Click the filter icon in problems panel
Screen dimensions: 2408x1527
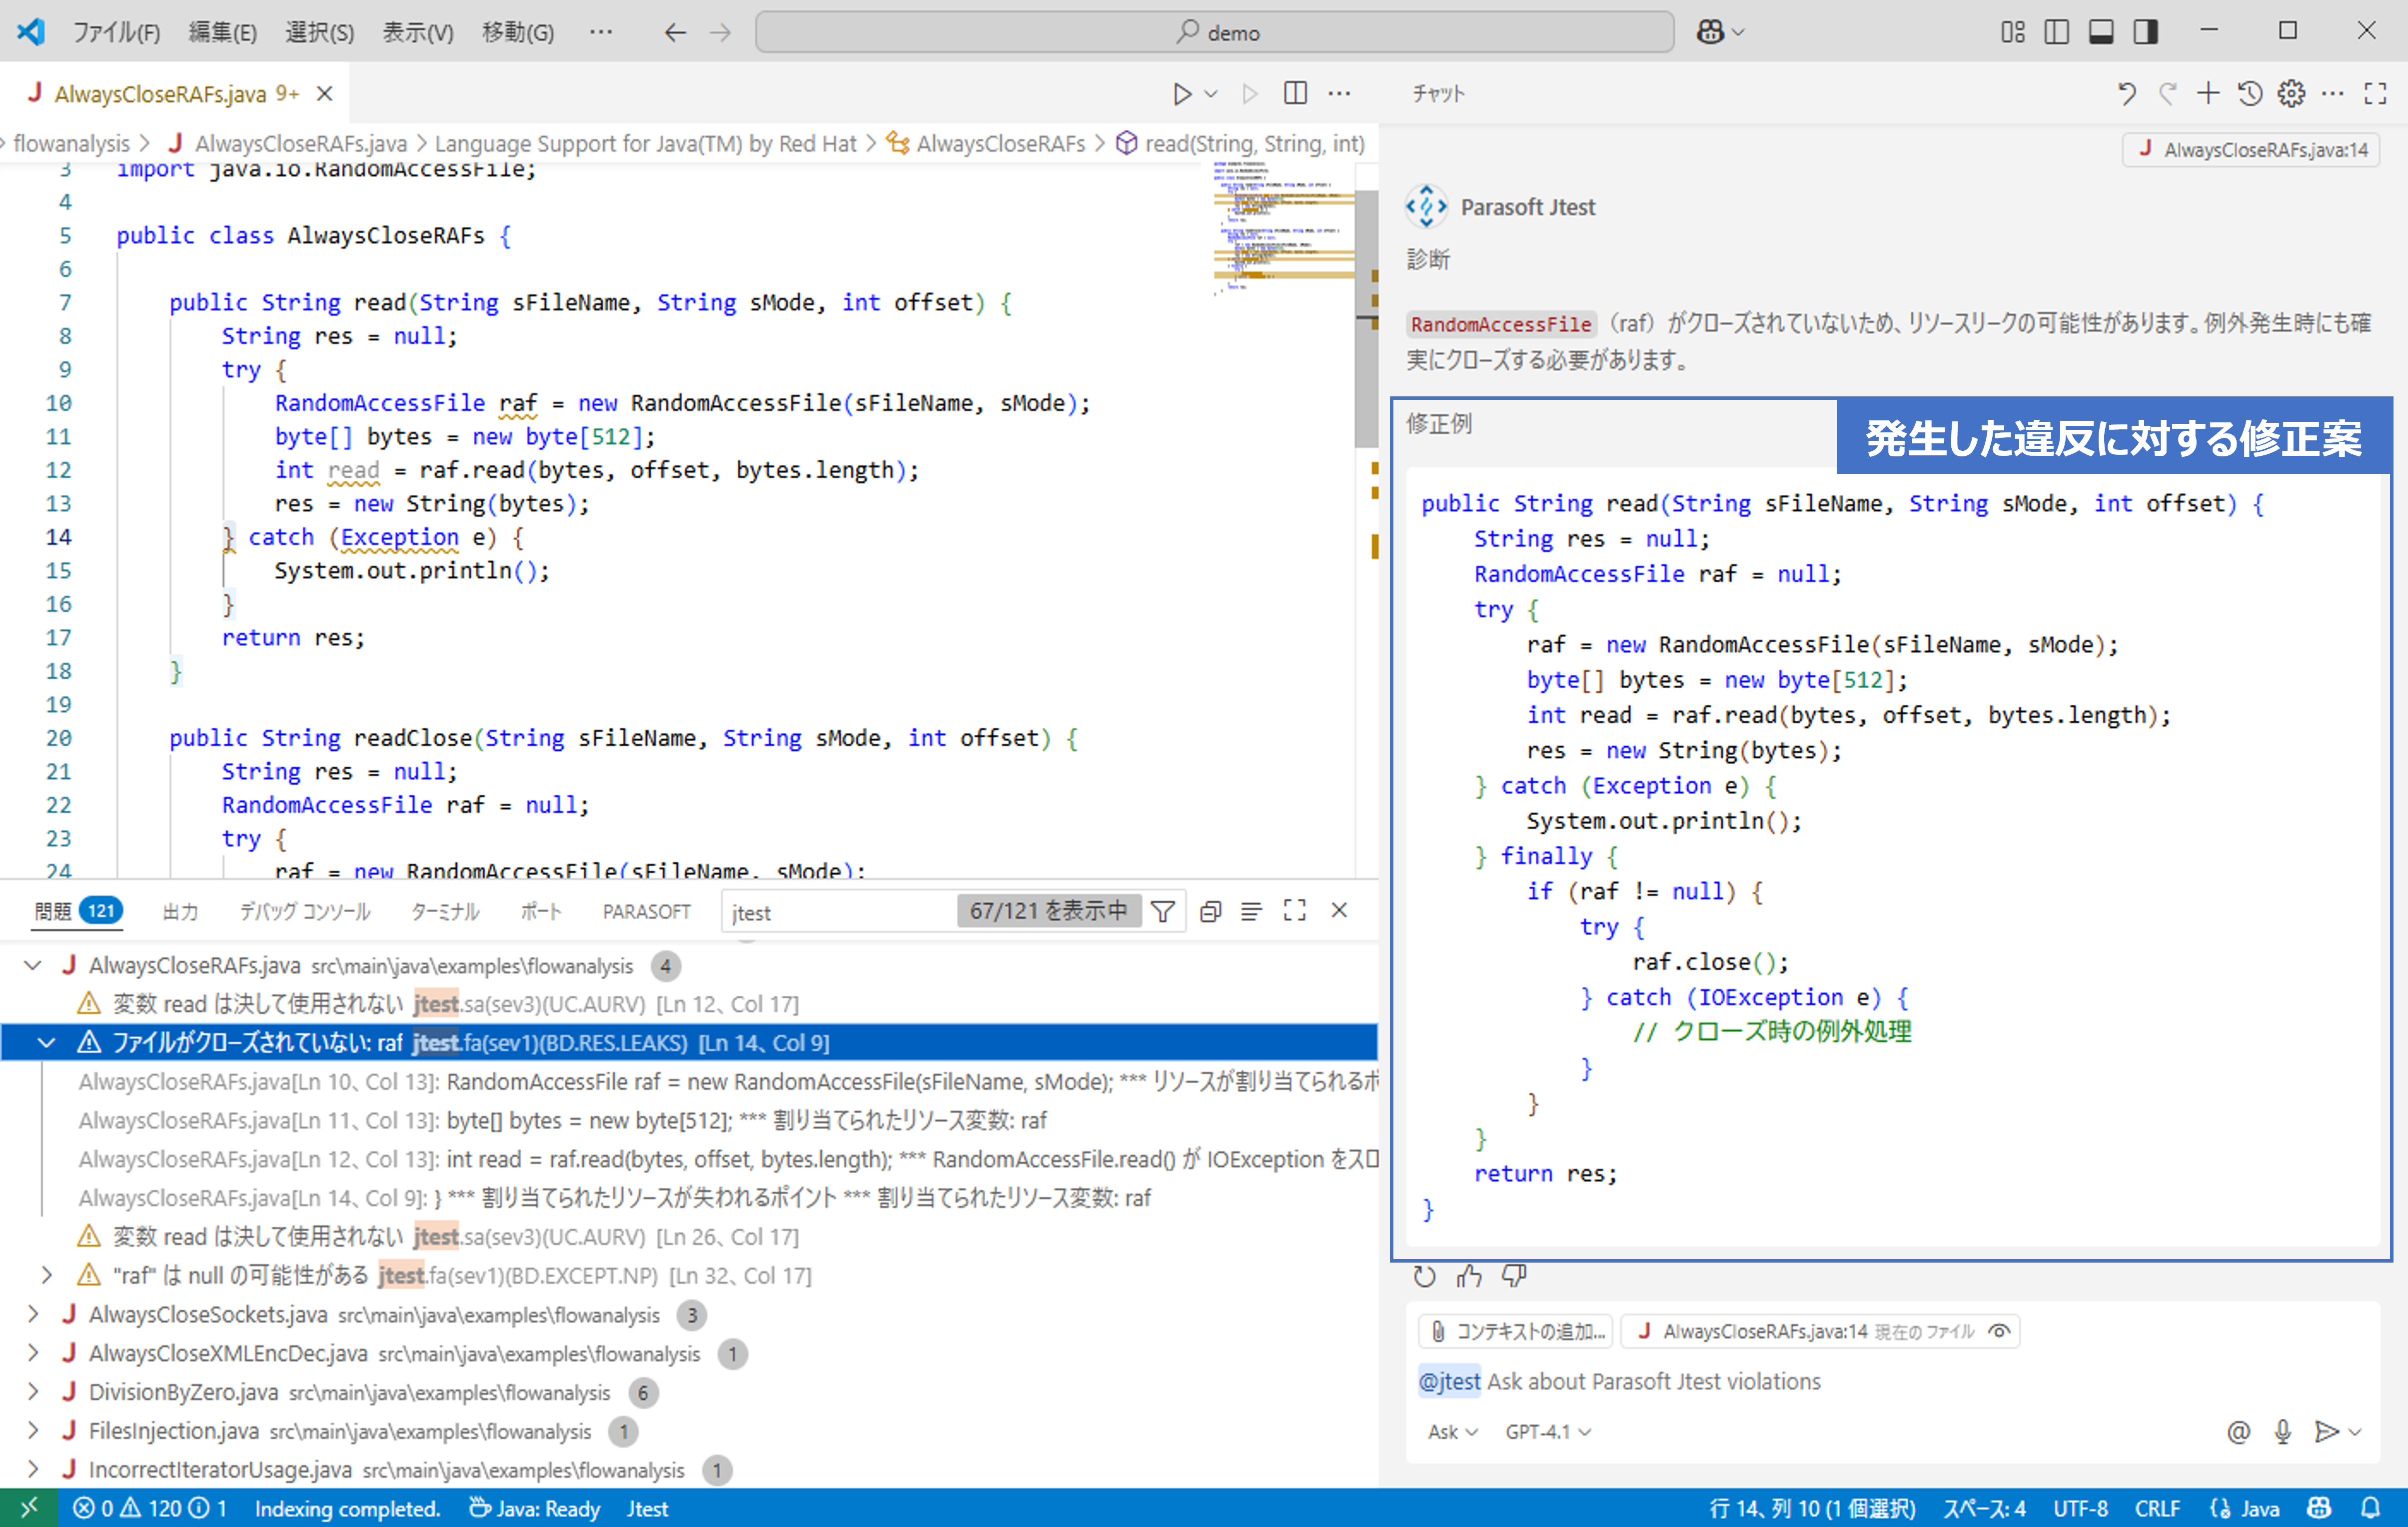1163,912
